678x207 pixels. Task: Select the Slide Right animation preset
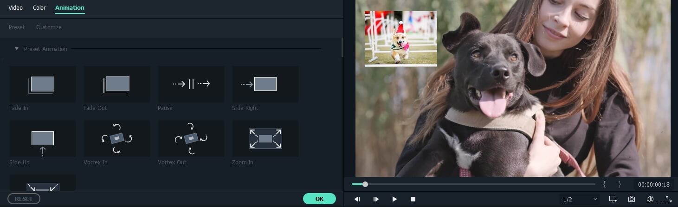(x=265, y=84)
